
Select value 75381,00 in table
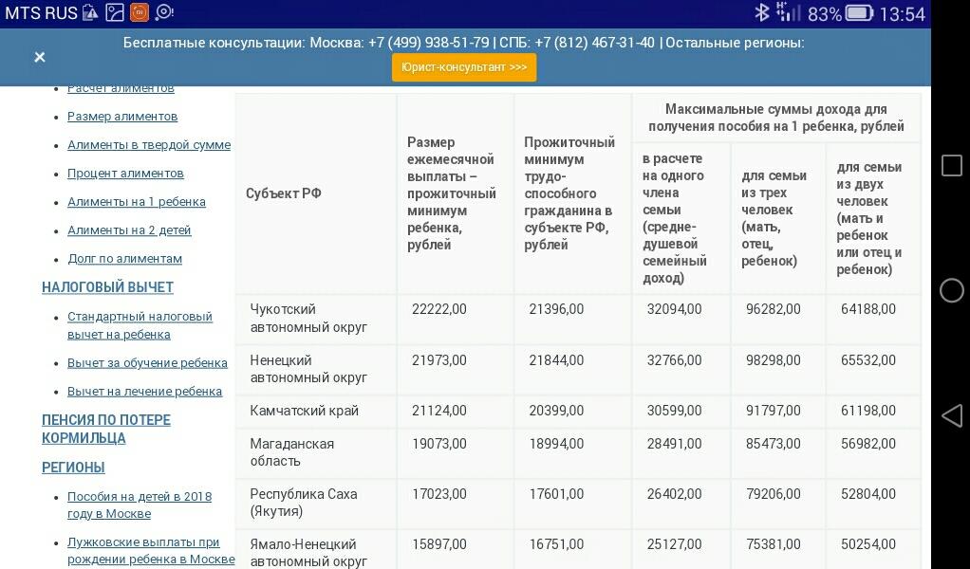774,544
